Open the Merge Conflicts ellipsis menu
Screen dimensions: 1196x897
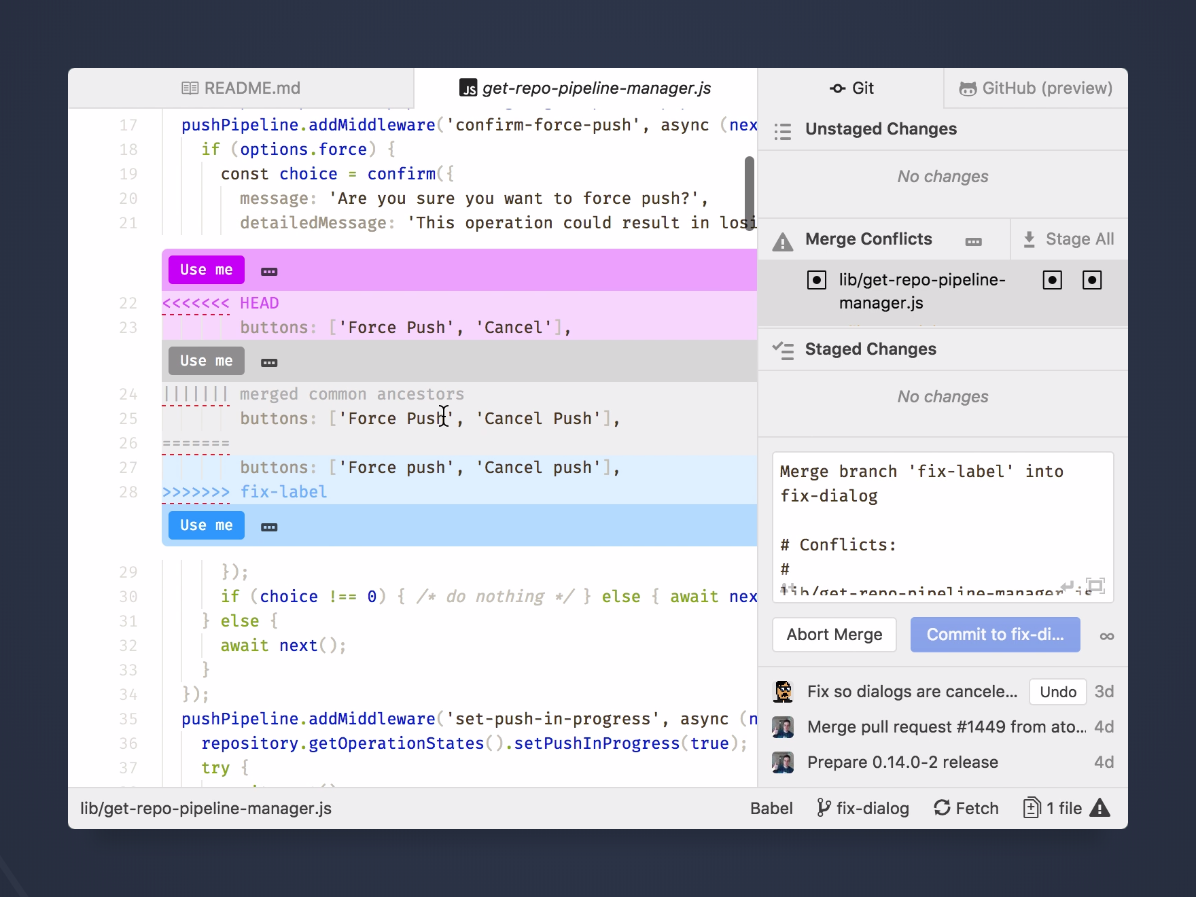(x=973, y=241)
